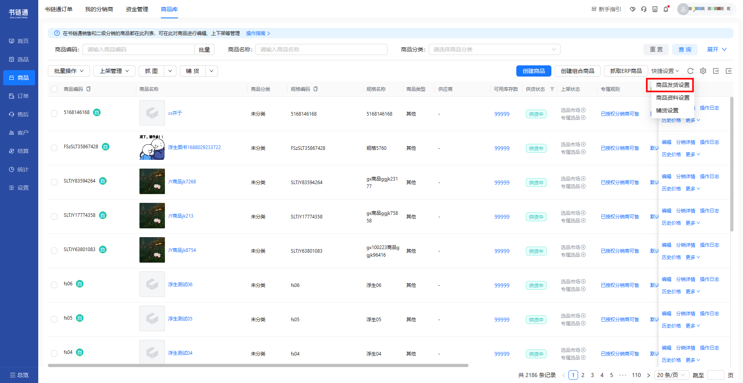Check the row for fs04
743x383 pixels.
click(54, 354)
